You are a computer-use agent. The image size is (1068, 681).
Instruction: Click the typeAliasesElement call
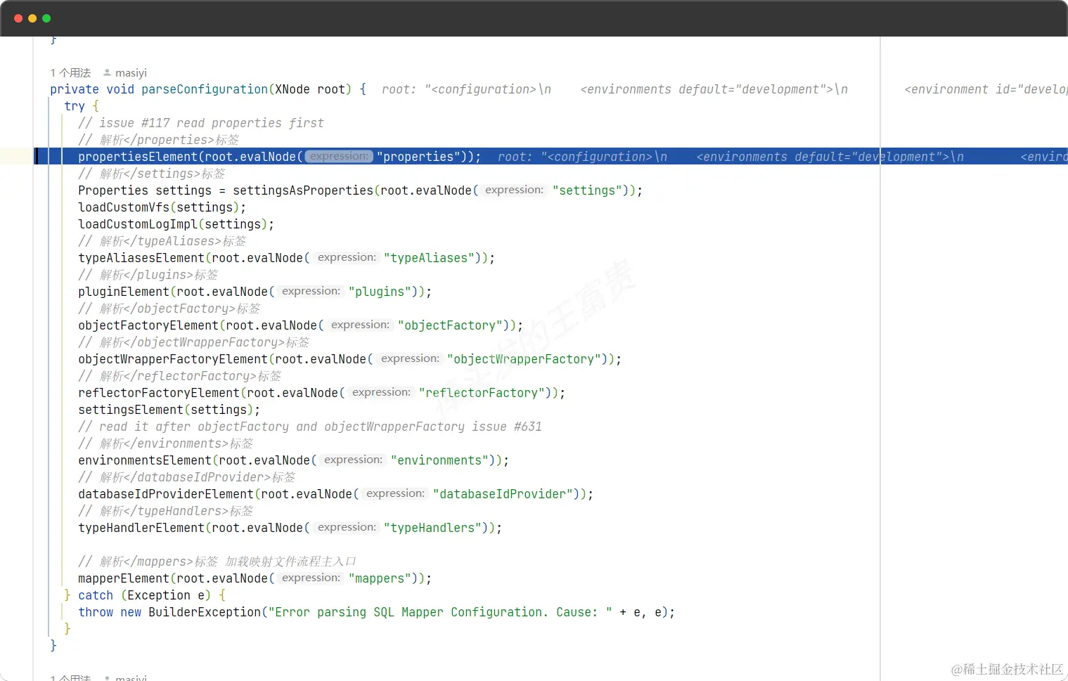point(141,258)
